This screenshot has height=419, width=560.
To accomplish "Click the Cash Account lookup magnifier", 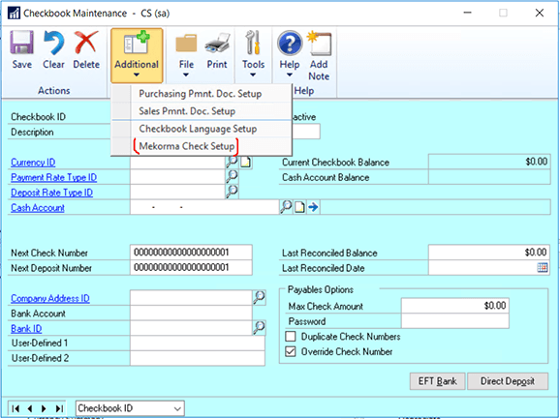I will tap(286, 206).
